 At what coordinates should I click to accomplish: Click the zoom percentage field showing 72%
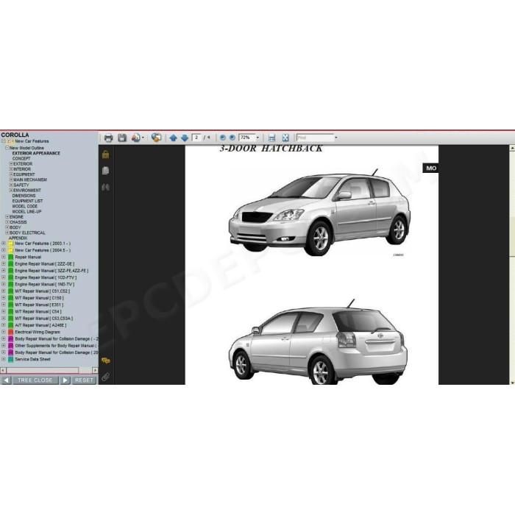tap(247, 138)
